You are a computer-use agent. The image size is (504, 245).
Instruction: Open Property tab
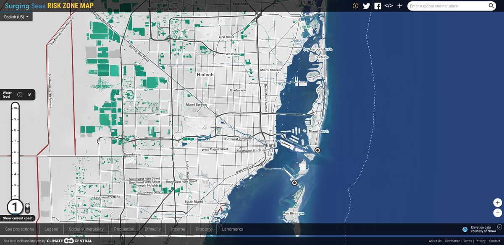click(204, 229)
